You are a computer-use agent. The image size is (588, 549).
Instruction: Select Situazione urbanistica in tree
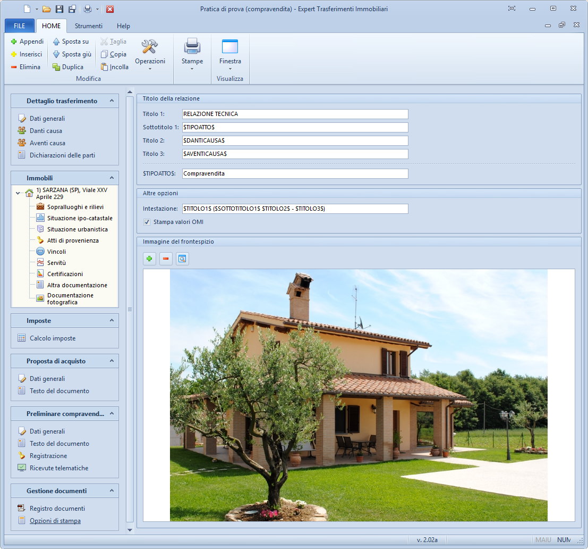(x=77, y=229)
